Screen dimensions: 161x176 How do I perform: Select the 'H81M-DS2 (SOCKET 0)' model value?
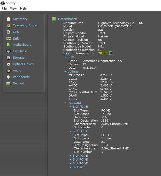pos(115,26)
